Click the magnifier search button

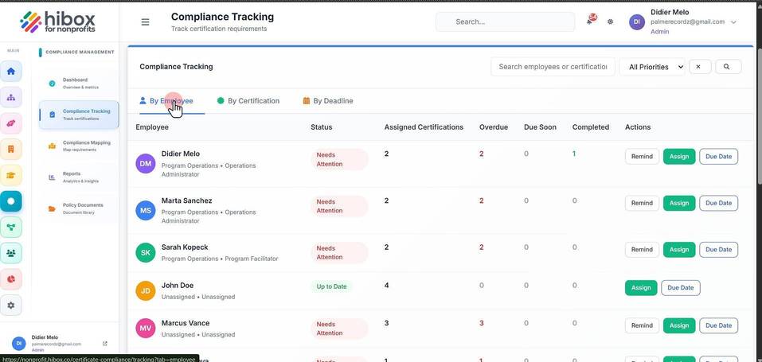[726, 67]
